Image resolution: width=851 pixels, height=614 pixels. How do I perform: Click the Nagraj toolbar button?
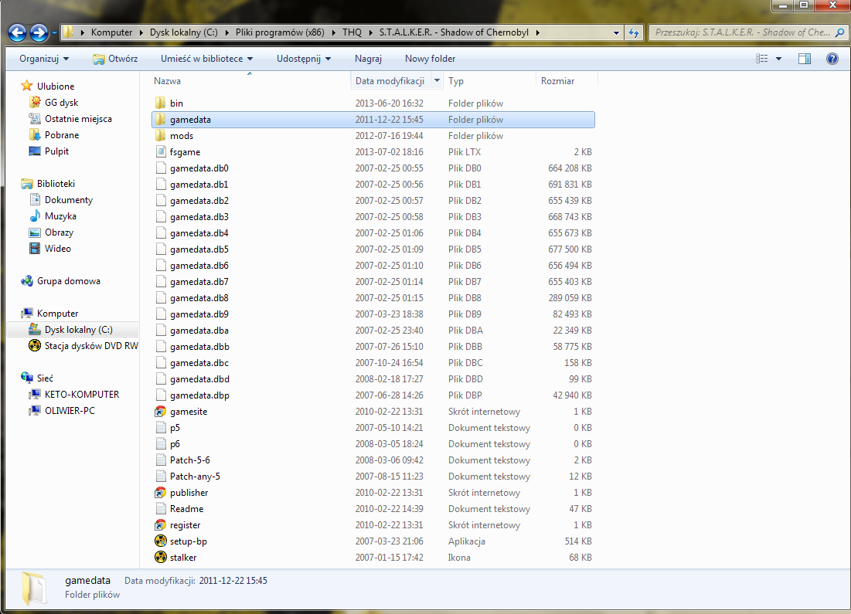(x=368, y=59)
